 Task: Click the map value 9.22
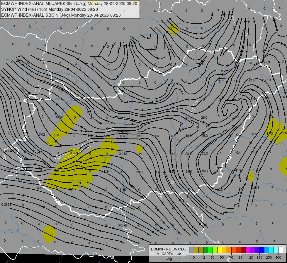[x=123, y=172]
